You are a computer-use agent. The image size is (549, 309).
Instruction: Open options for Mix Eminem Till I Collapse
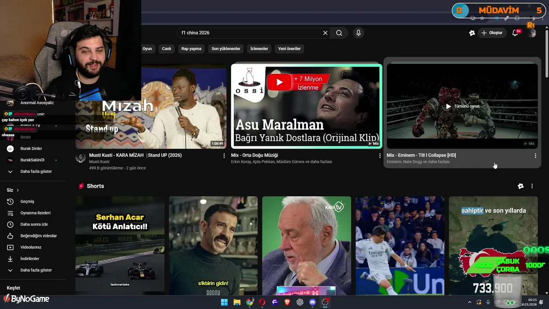pos(535,156)
